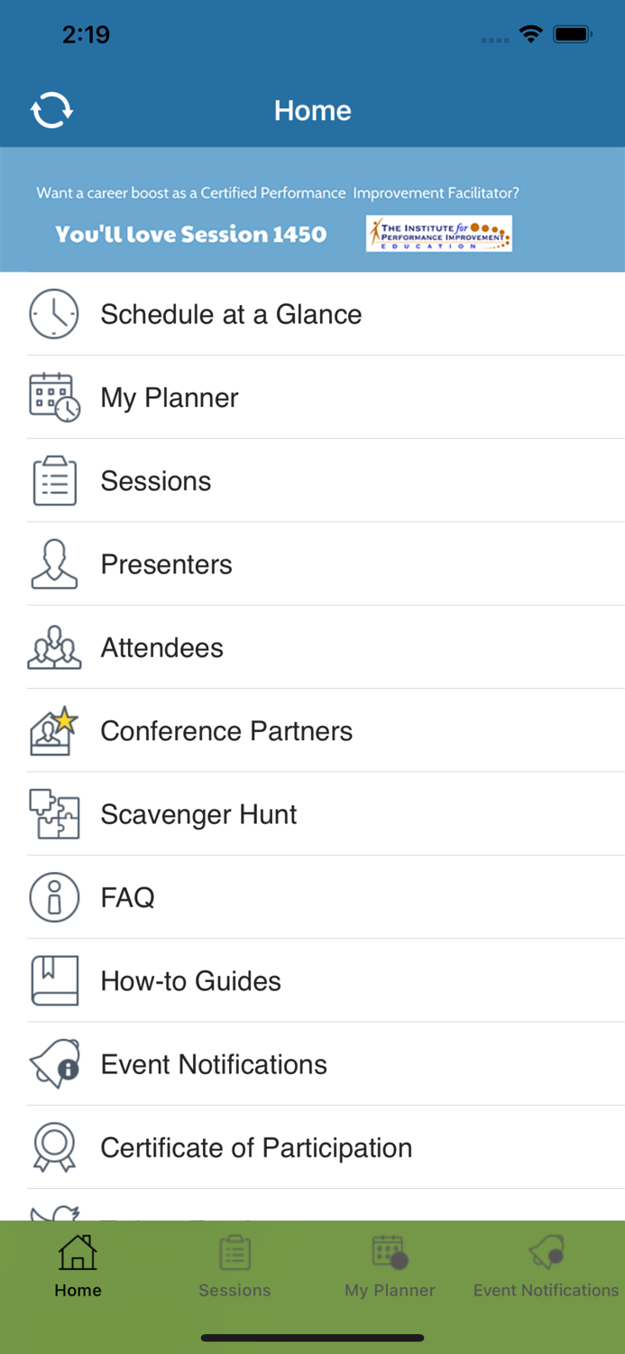This screenshot has height=1354, width=625.
Task: Tap the refresh icon in the header
Action: (51, 110)
